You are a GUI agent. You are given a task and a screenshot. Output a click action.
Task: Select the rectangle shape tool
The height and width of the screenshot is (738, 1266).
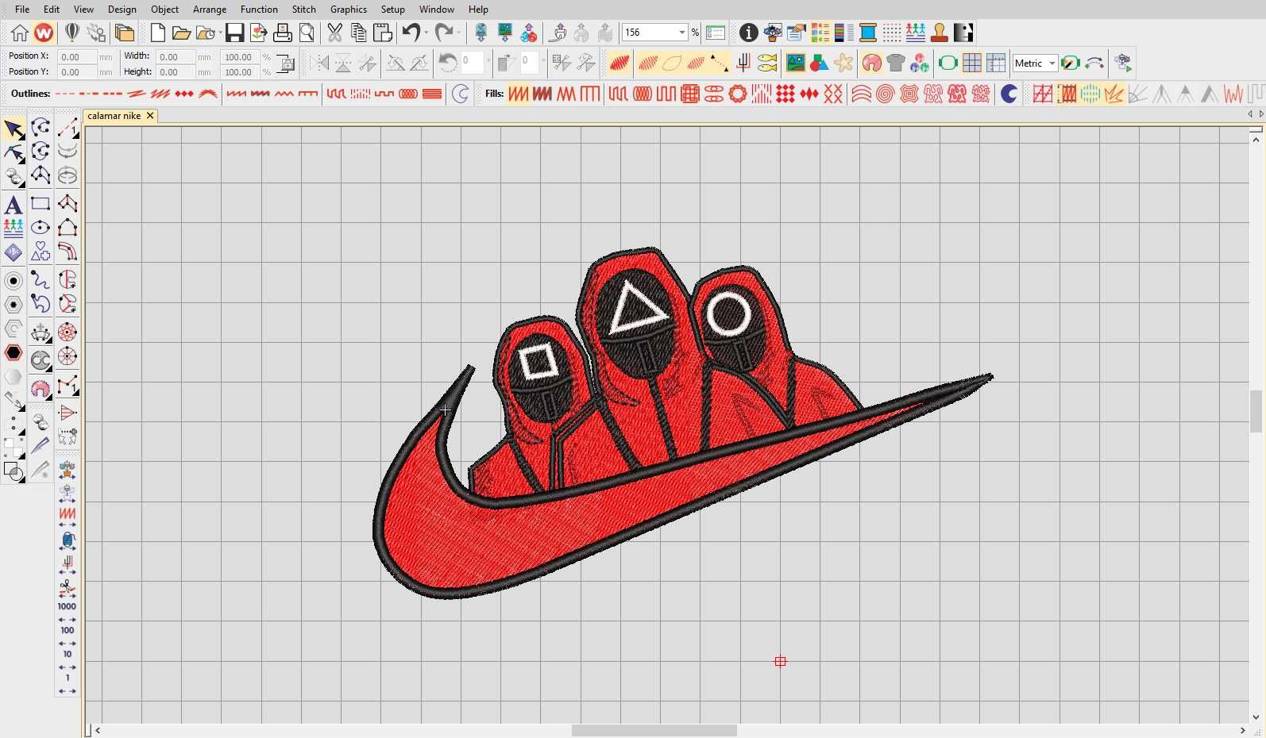(41, 204)
